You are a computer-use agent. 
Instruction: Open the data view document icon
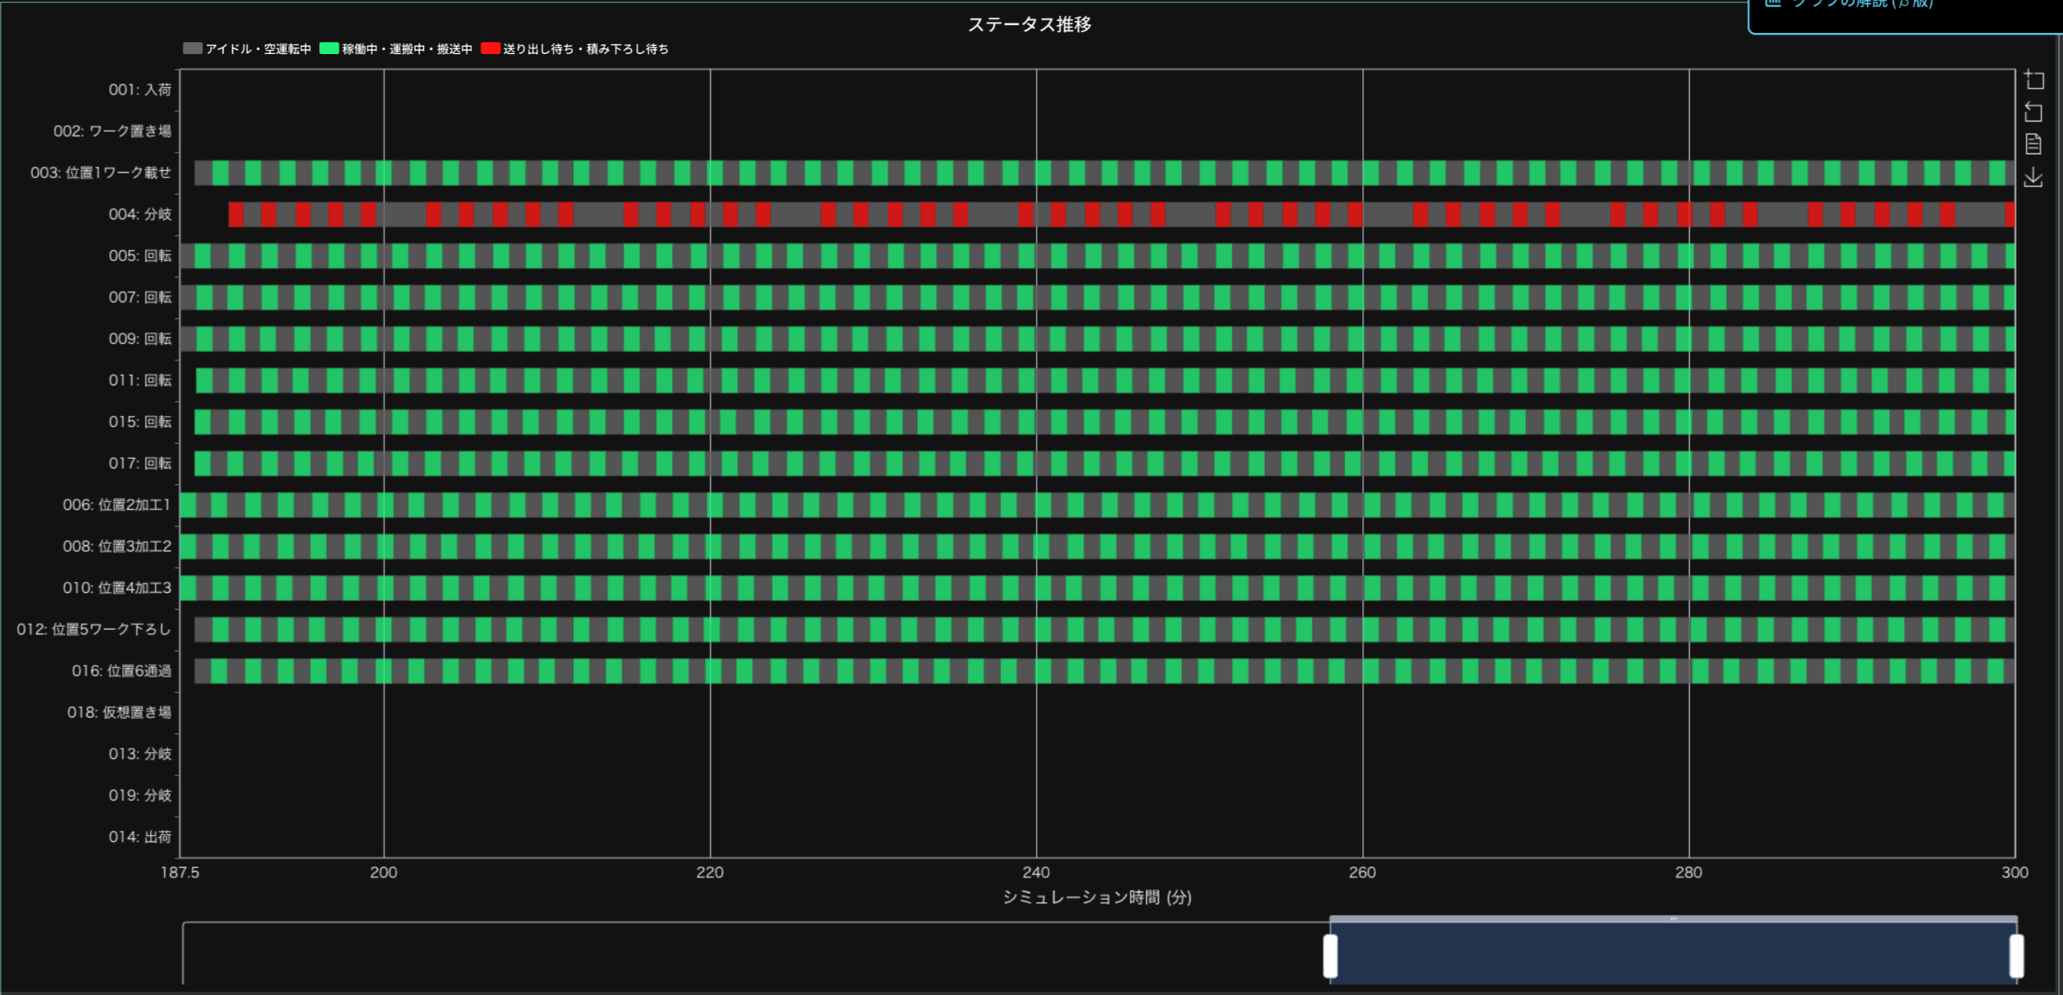pyautogui.click(x=2033, y=144)
